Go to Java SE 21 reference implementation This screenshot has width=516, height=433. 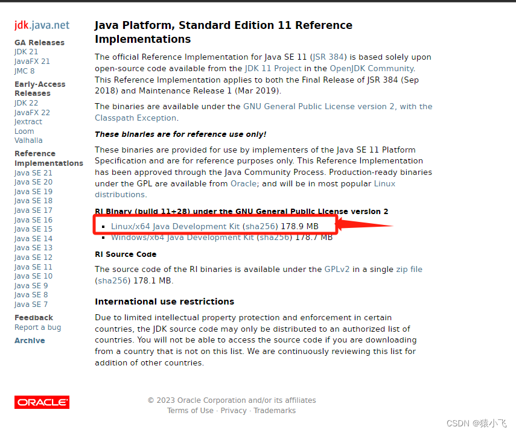[33, 172]
